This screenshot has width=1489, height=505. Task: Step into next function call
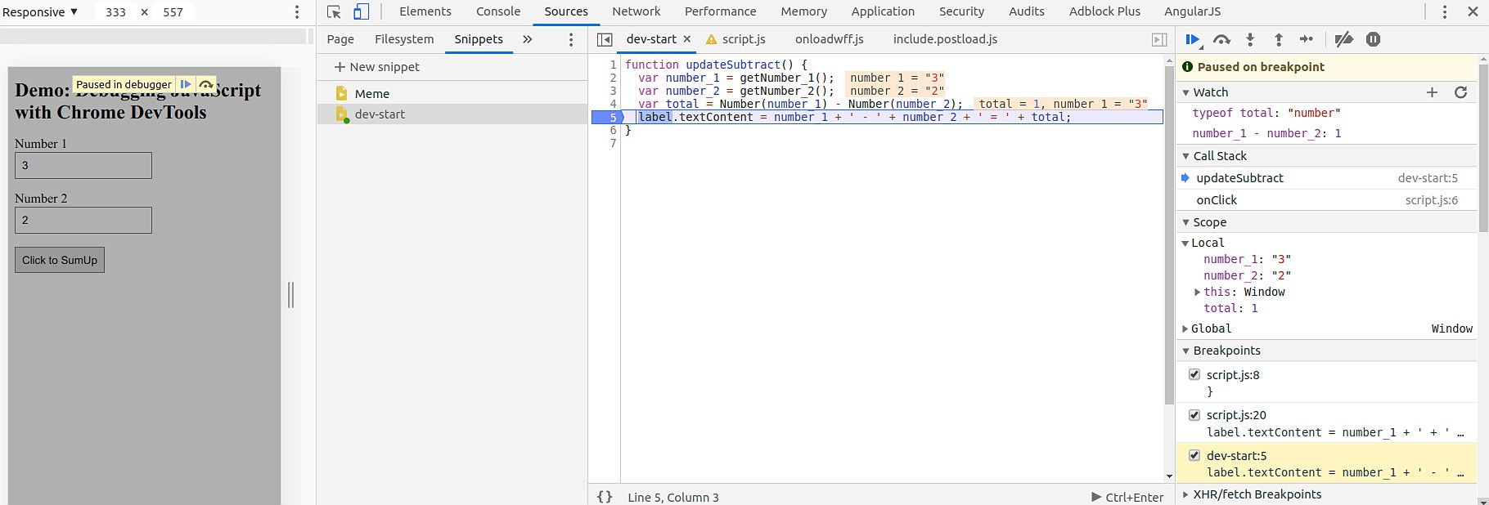1250,39
